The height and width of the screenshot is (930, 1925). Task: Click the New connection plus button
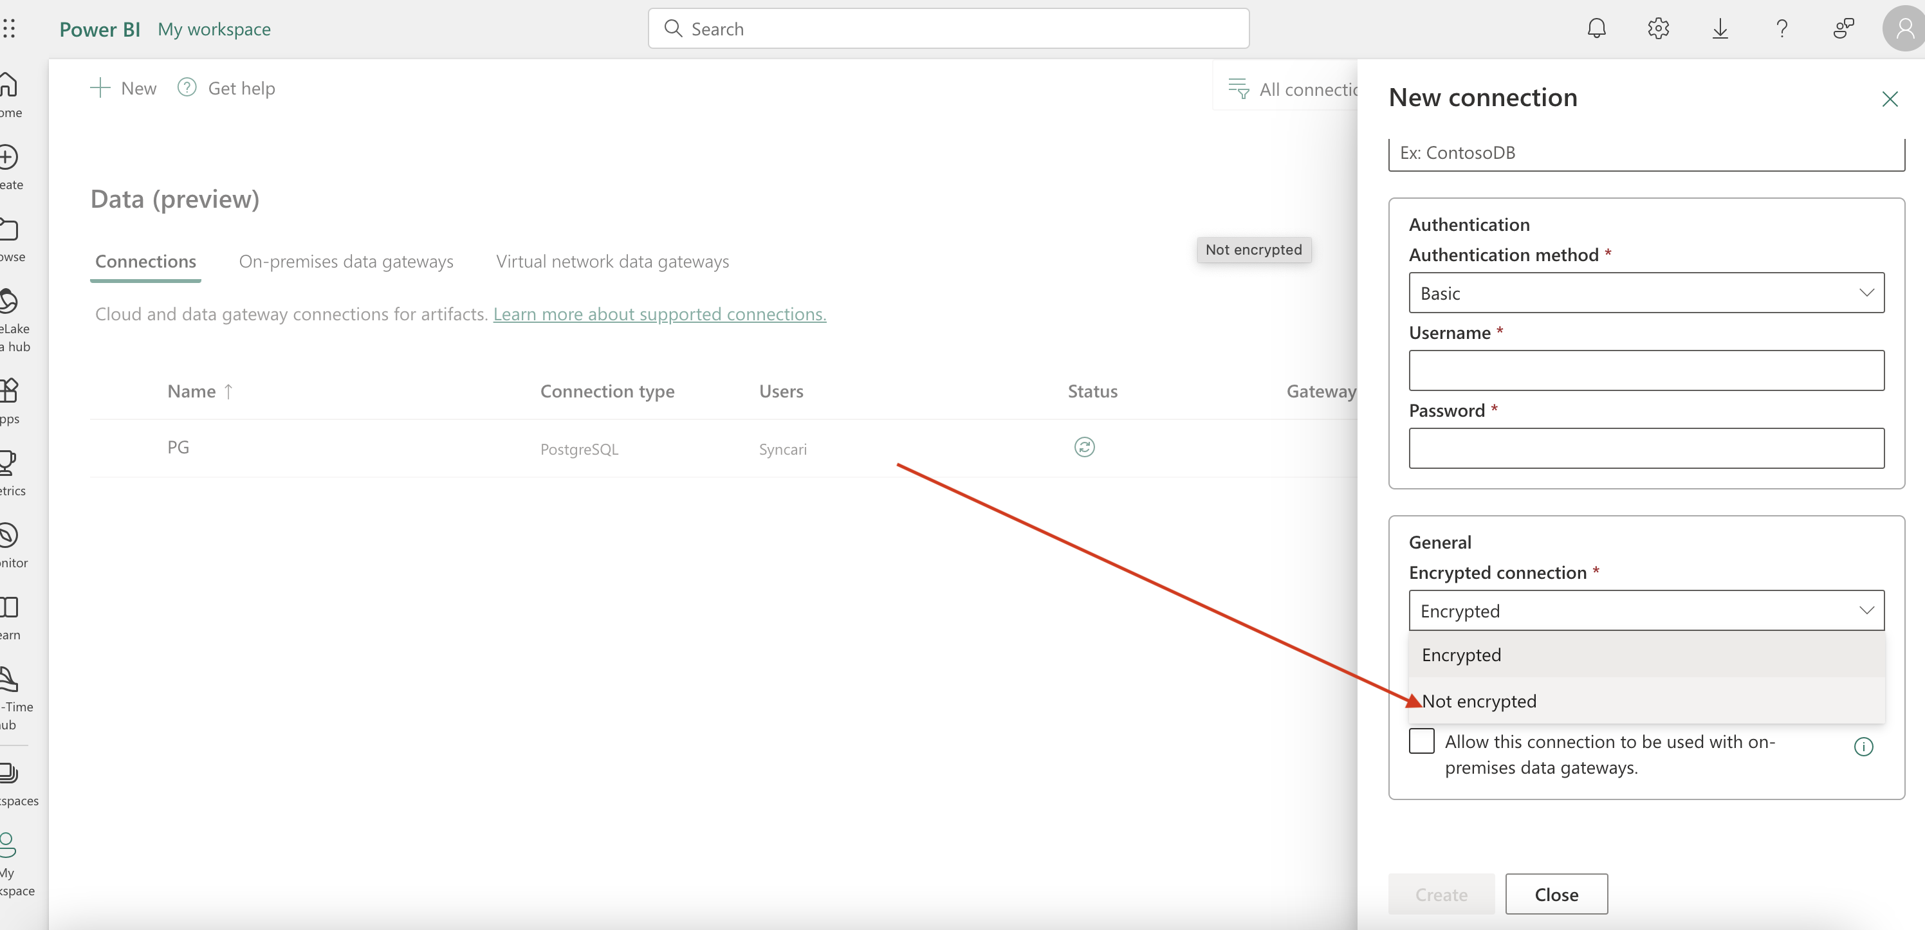tap(124, 88)
